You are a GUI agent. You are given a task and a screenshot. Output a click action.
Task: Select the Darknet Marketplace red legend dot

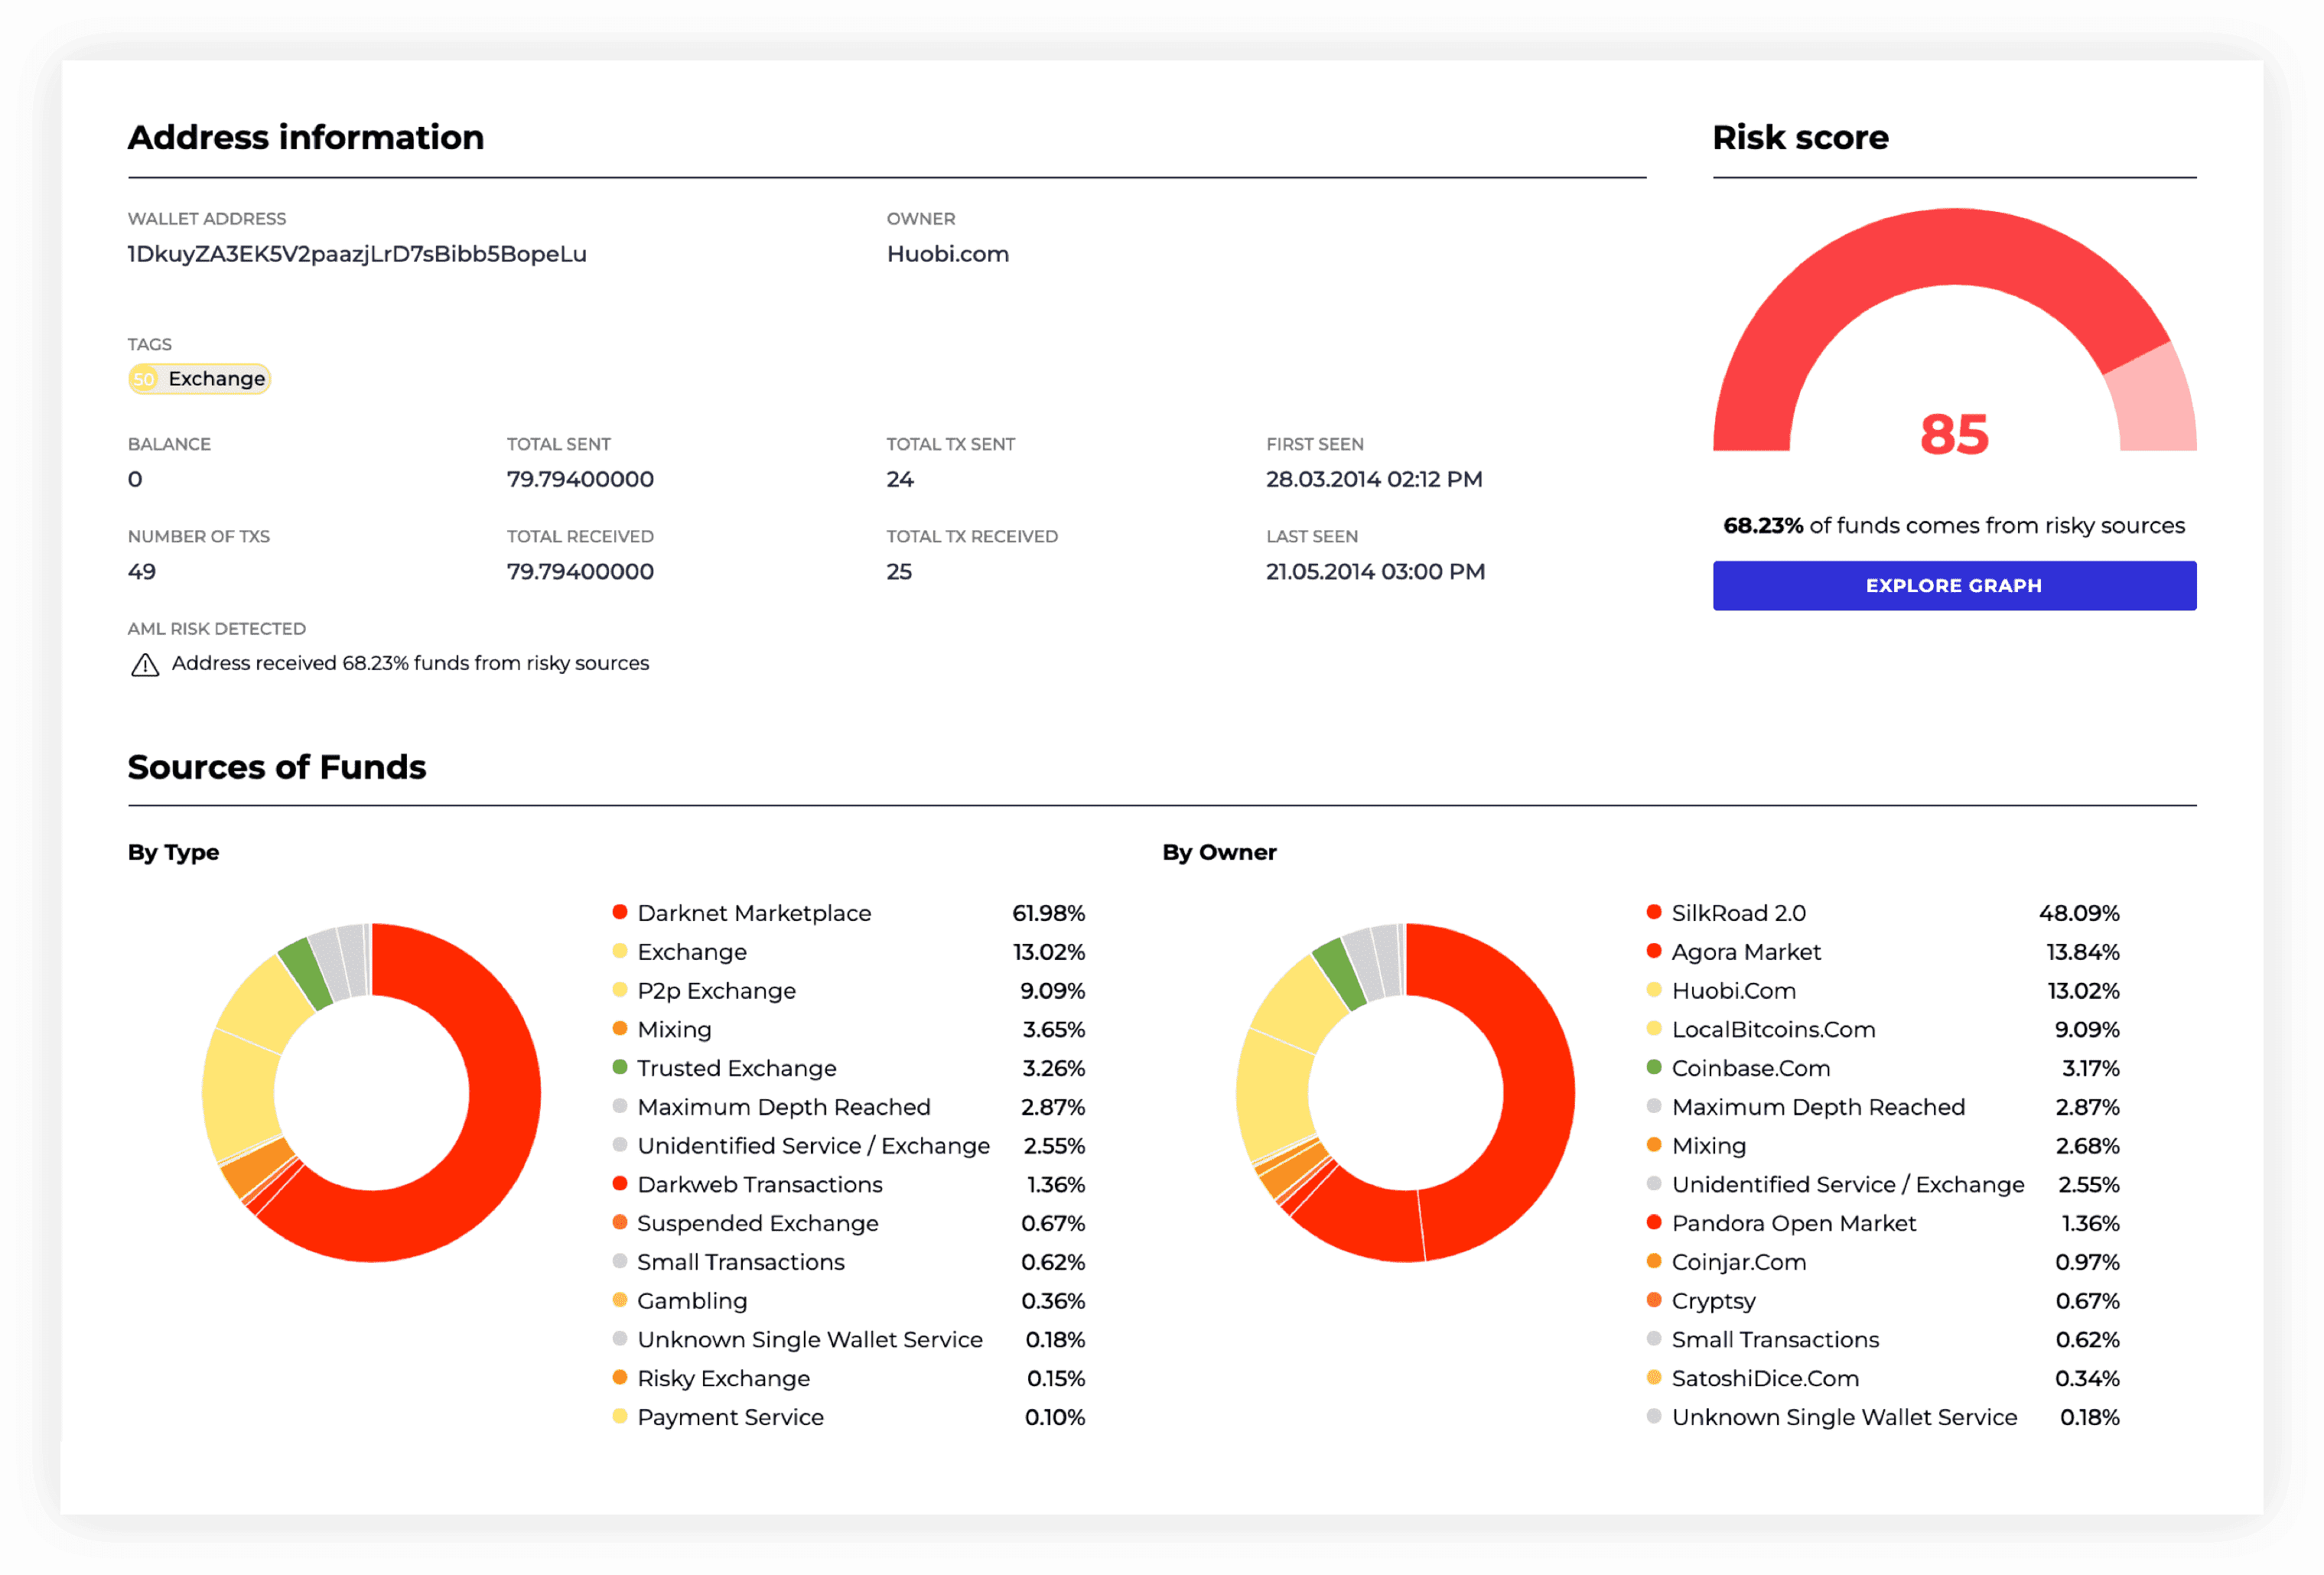pyautogui.click(x=620, y=913)
